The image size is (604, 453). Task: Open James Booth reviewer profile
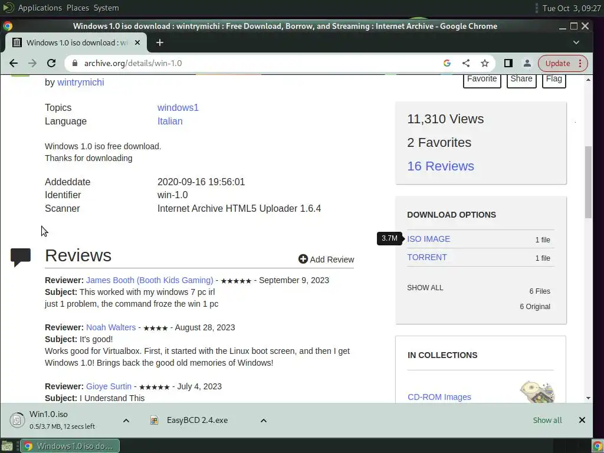click(x=149, y=280)
